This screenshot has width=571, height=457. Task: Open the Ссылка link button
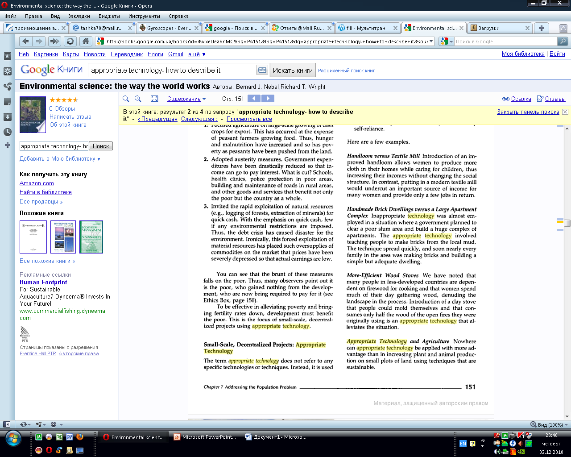click(517, 99)
